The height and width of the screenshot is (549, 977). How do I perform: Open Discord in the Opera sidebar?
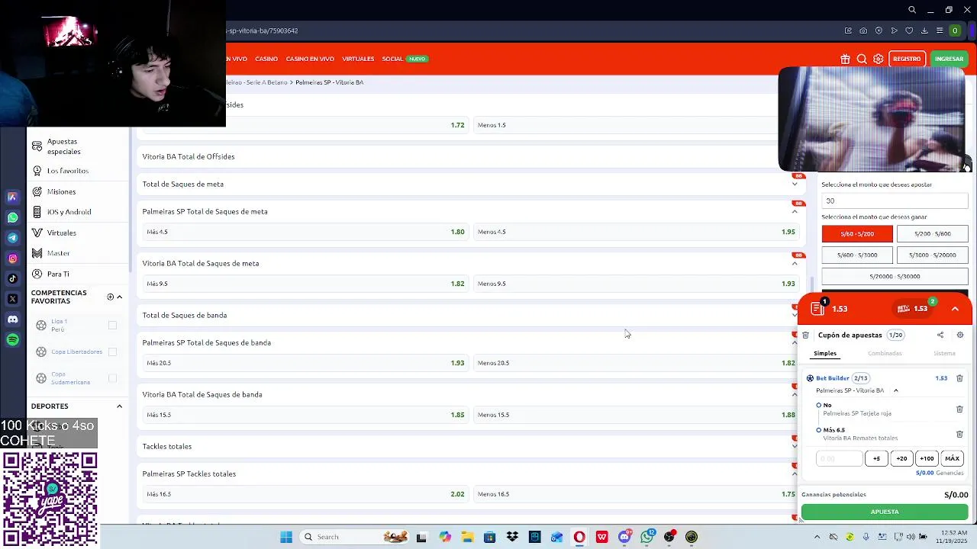click(12, 319)
